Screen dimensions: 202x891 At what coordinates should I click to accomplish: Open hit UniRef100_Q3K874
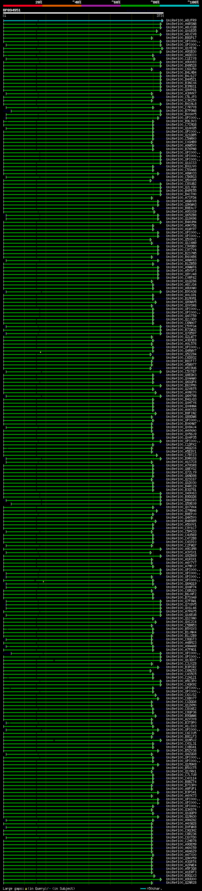pyautogui.click(x=181, y=809)
